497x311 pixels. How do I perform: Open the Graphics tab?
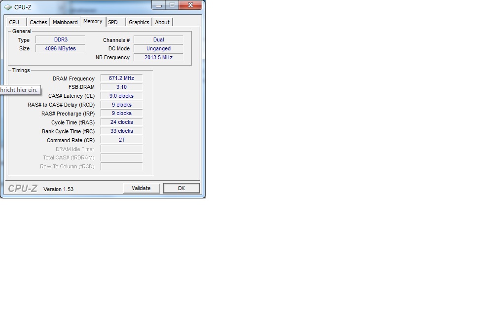[139, 22]
